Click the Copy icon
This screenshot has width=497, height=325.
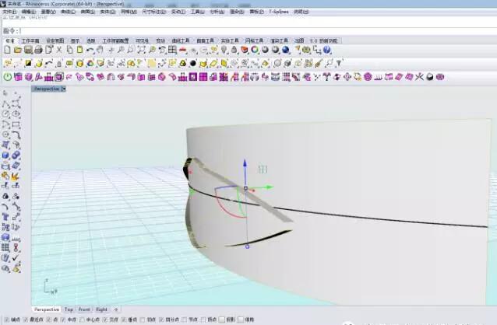tap(70, 50)
